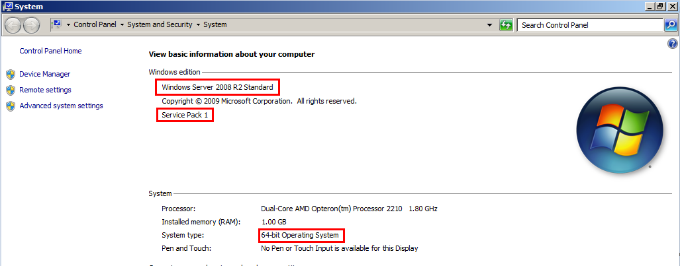Navigate to the System and Security breadcrumb
Image resolution: width=680 pixels, height=266 pixels.
[x=160, y=25]
